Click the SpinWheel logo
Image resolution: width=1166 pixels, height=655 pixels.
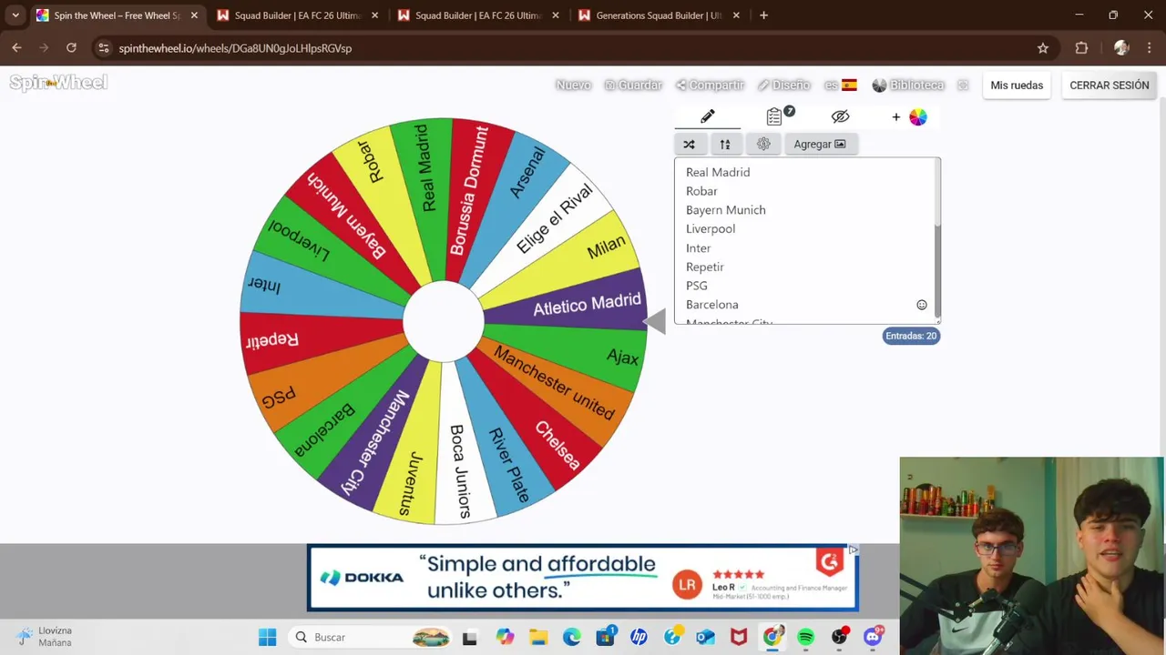click(58, 83)
